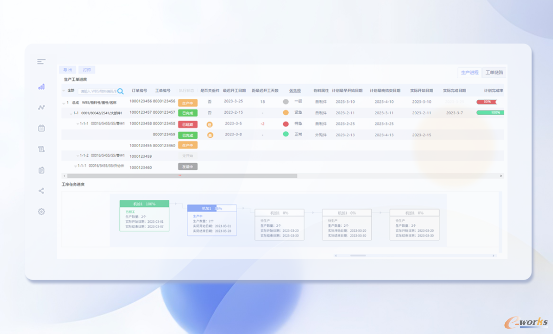The width and height of the screenshot is (553, 334).
Task: Click order number 1000123460
Action: tap(140, 168)
